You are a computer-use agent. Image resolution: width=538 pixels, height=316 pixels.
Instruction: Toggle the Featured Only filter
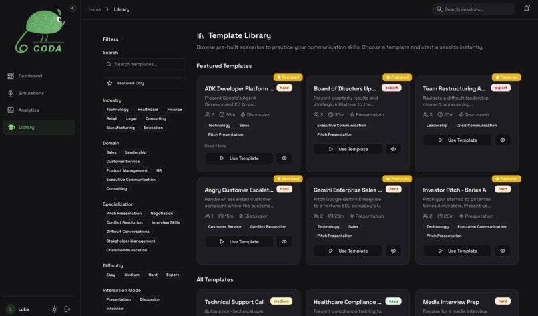(144, 83)
